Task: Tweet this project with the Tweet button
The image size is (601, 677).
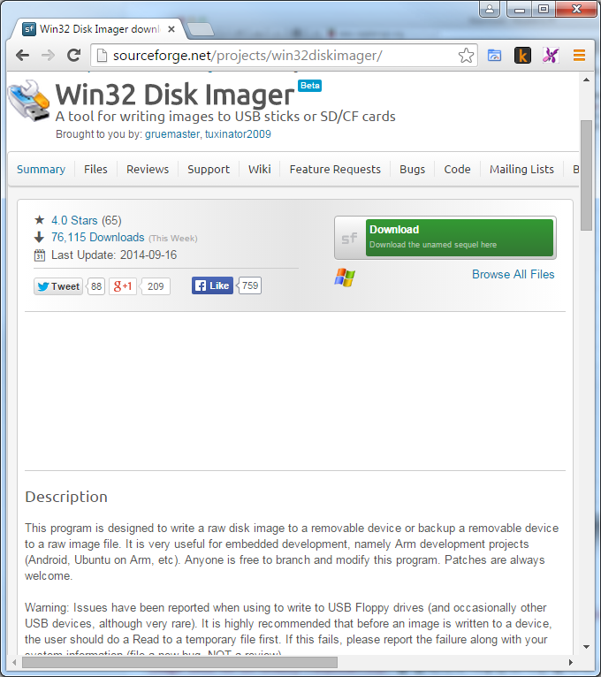Action: [58, 286]
